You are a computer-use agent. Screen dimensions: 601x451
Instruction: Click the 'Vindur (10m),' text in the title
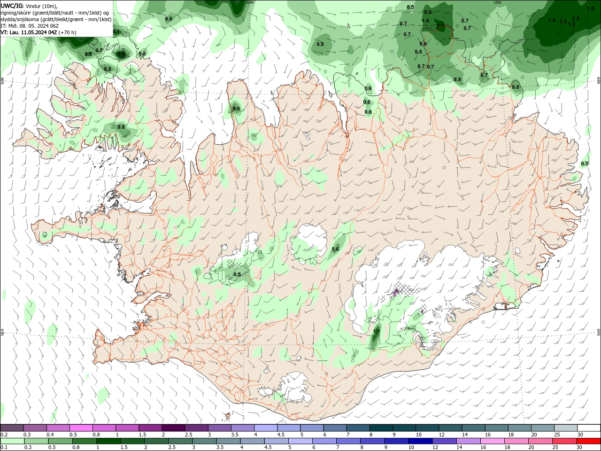[41, 6]
